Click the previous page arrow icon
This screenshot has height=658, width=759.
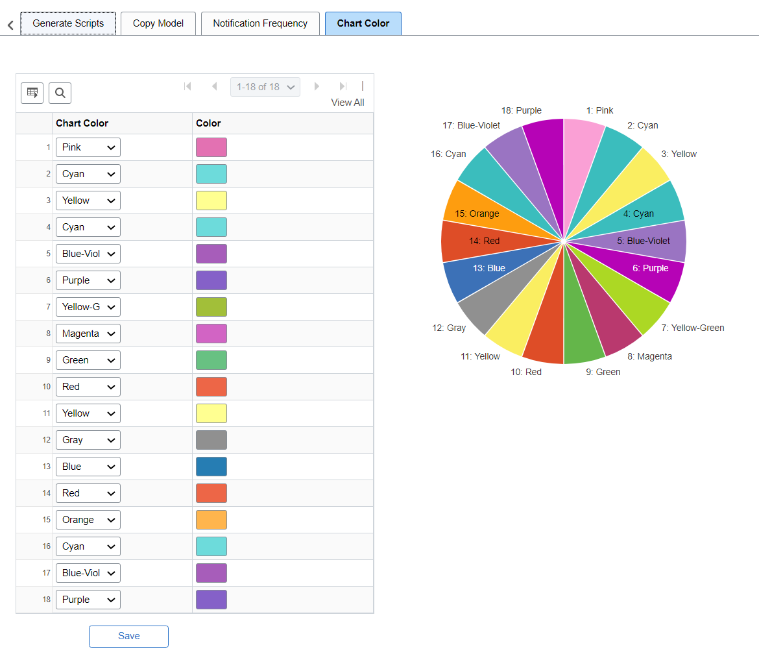pyautogui.click(x=215, y=86)
